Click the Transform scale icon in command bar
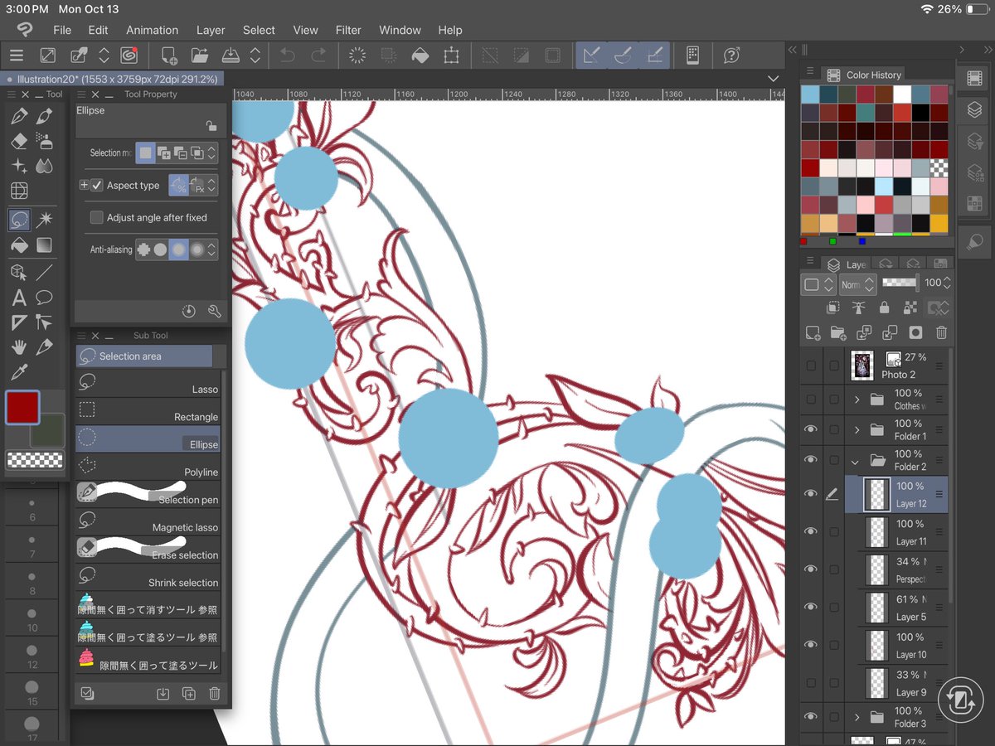This screenshot has height=746, width=995. [x=451, y=56]
